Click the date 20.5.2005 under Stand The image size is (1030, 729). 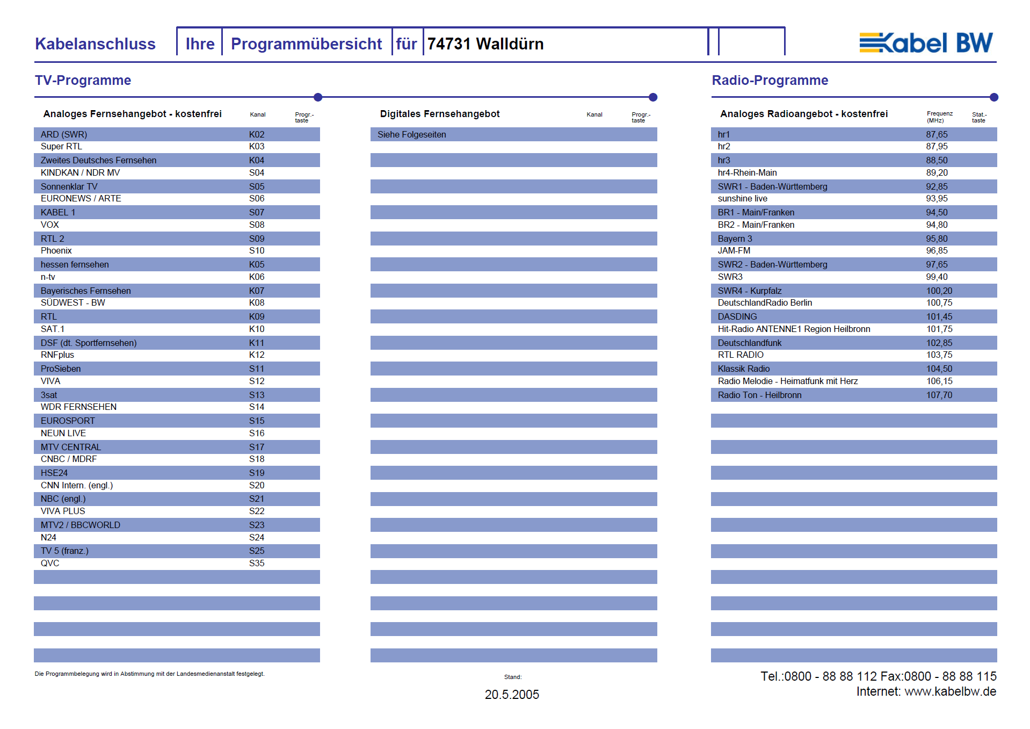pyautogui.click(x=511, y=695)
